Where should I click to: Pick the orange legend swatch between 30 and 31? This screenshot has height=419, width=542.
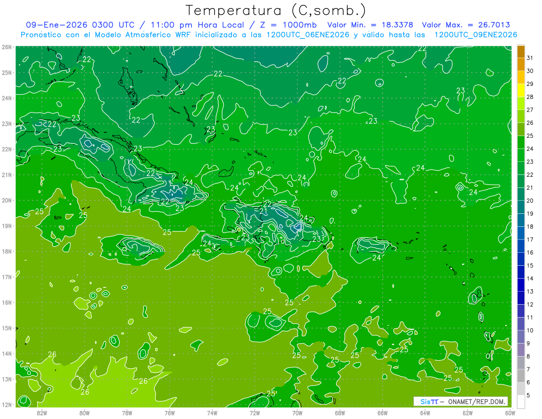(x=521, y=65)
